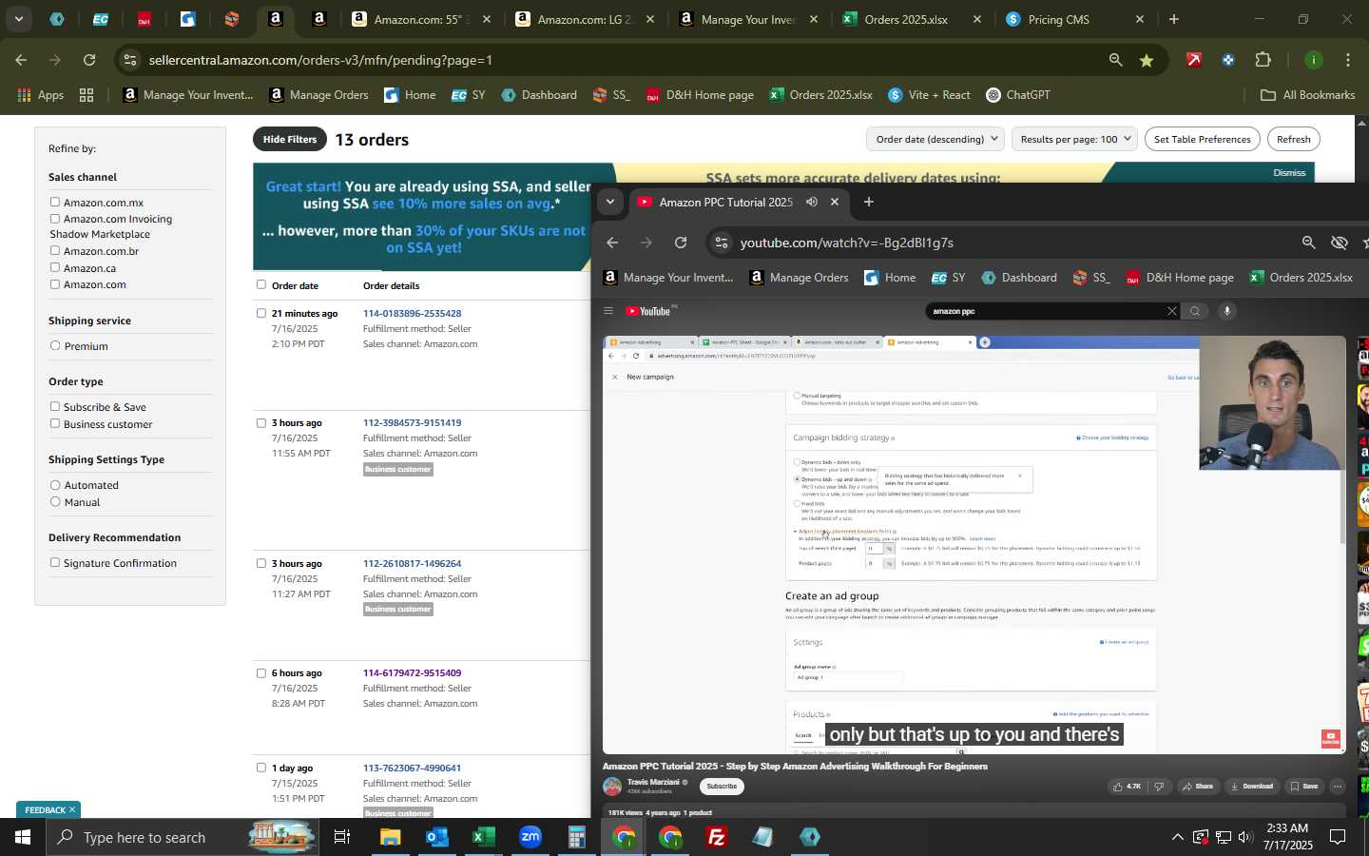Click the Hide Filters button
This screenshot has width=1369, height=856.
289,139
